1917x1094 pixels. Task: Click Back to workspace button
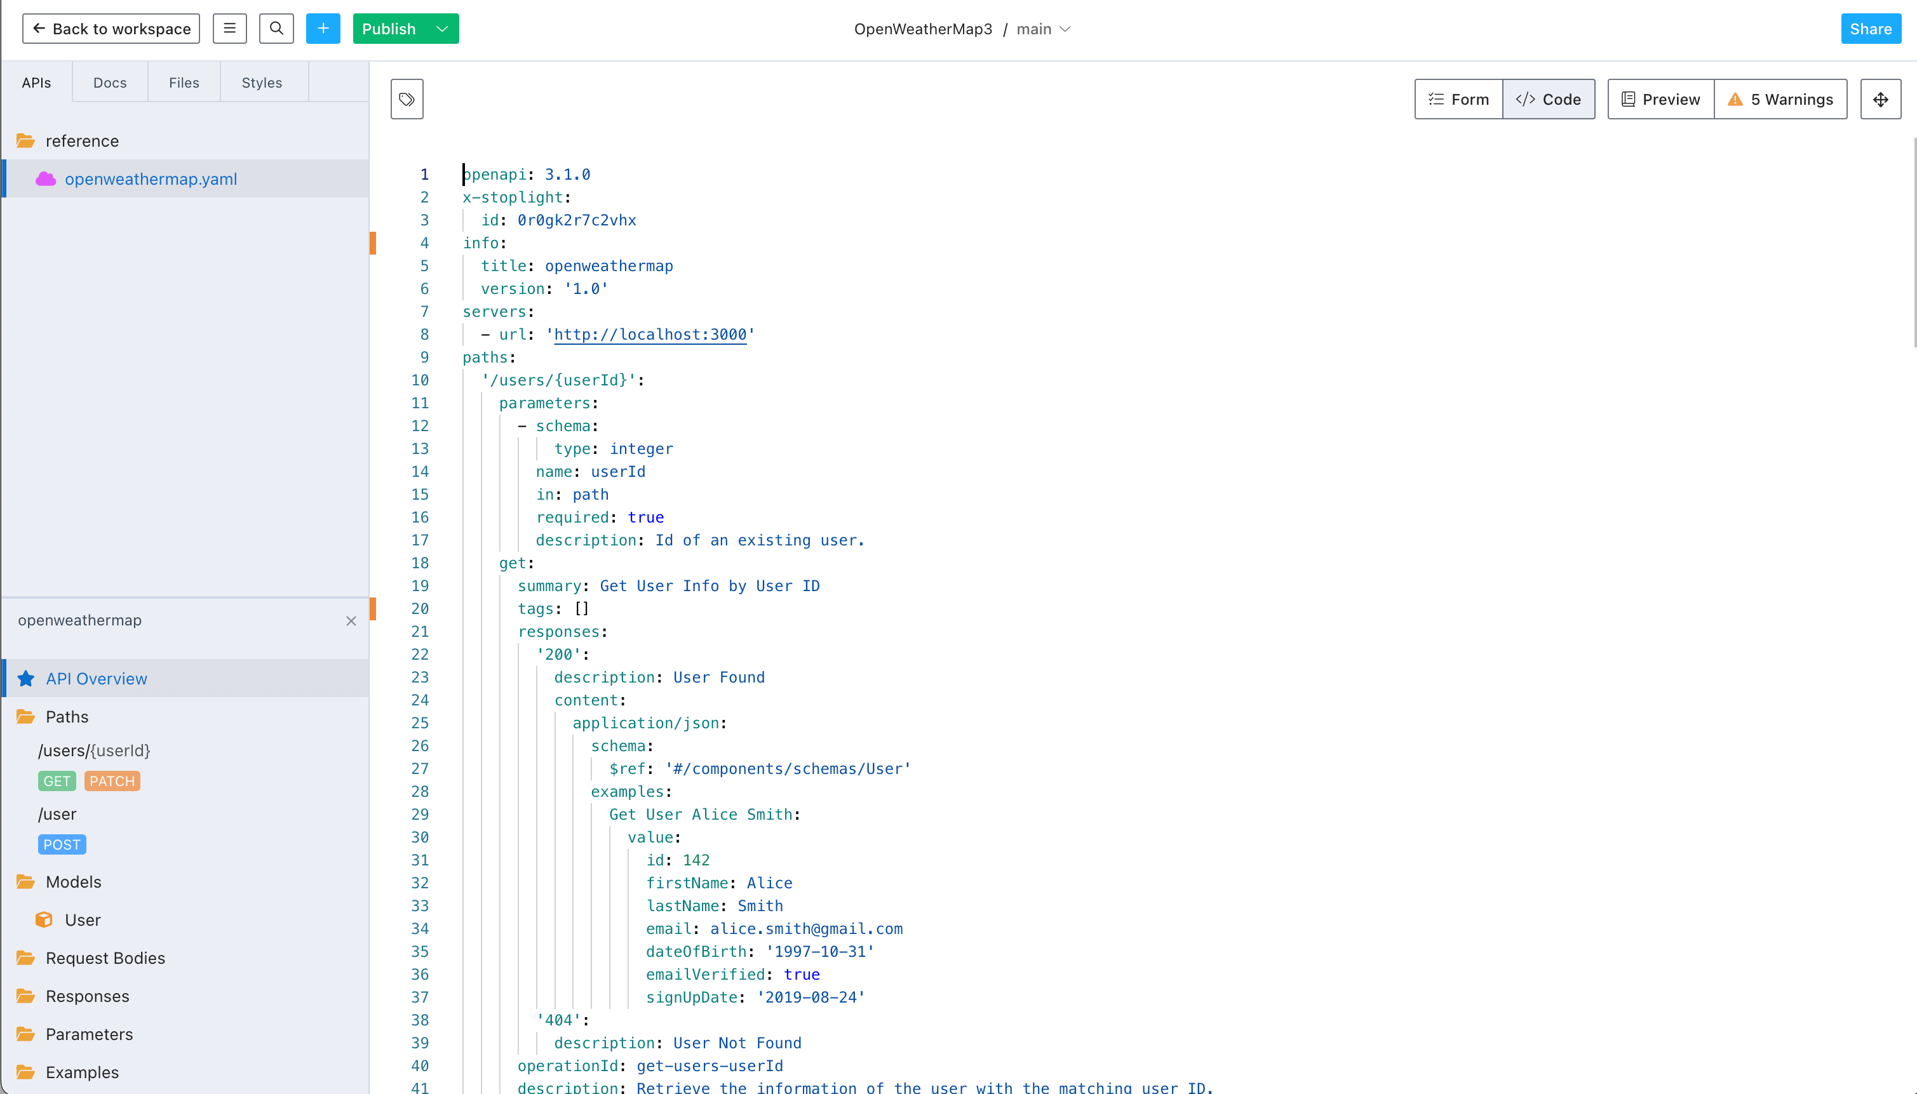(111, 29)
